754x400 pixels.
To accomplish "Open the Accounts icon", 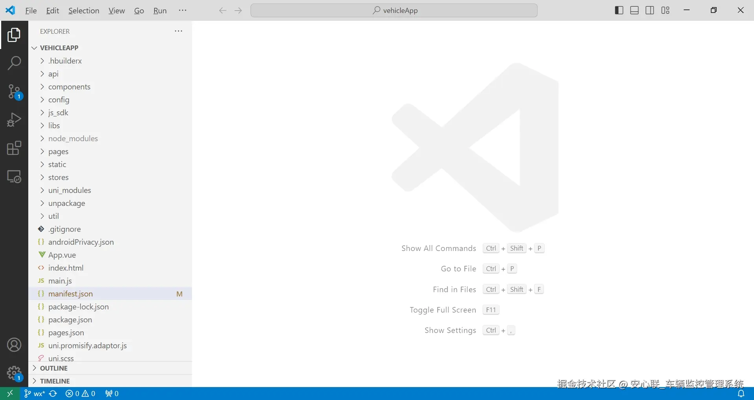I will coord(14,345).
